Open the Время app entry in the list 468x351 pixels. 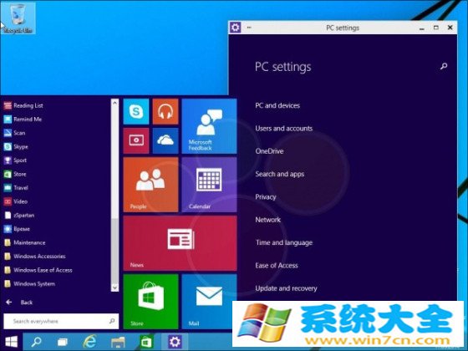tap(17, 229)
